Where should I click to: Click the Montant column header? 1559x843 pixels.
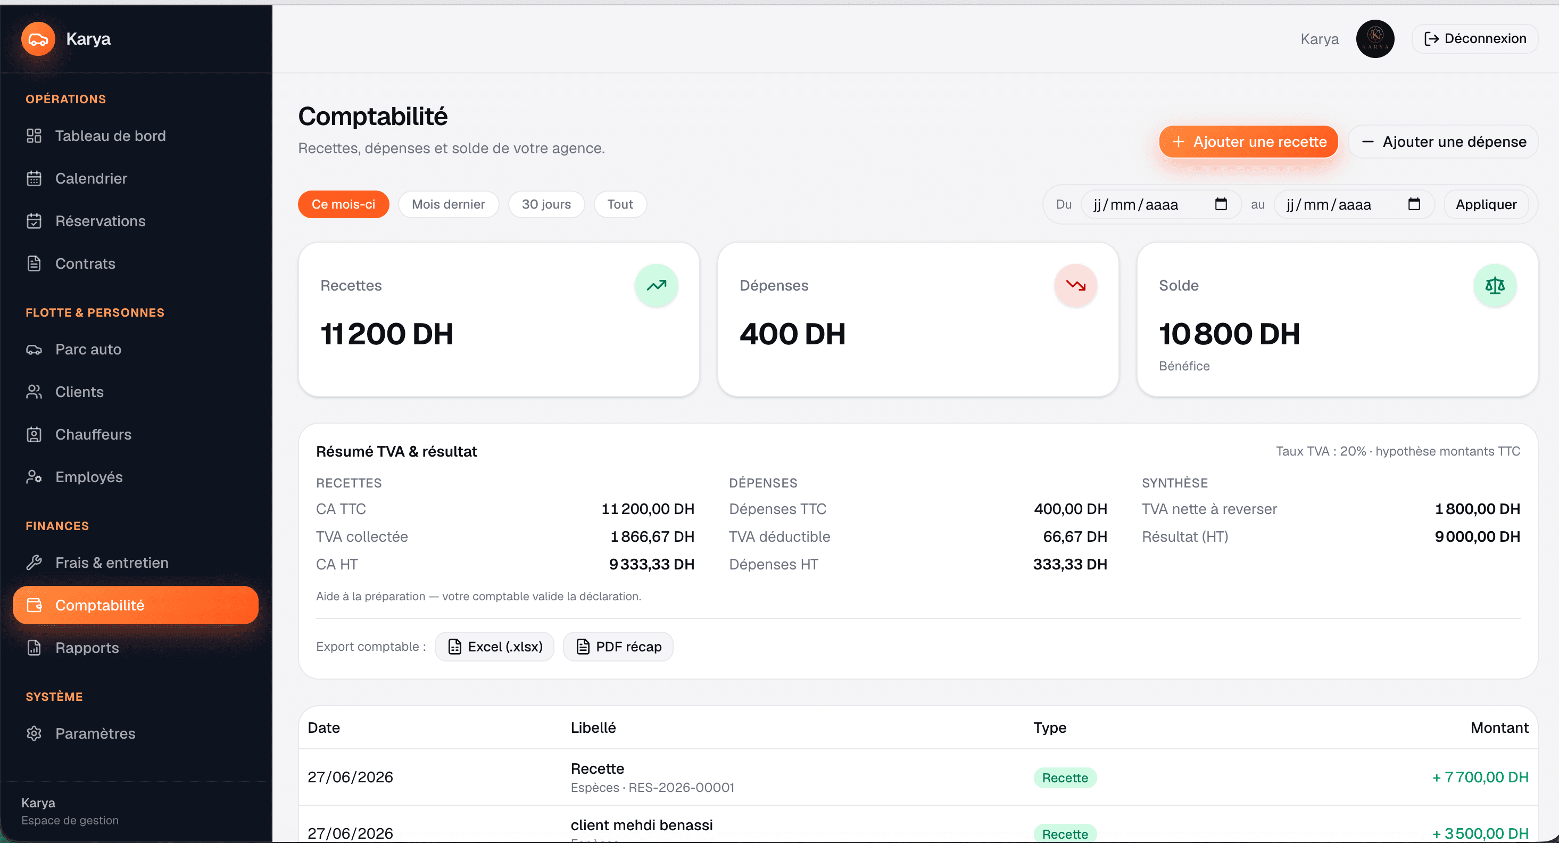pyautogui.click(x=1499, y=728)
